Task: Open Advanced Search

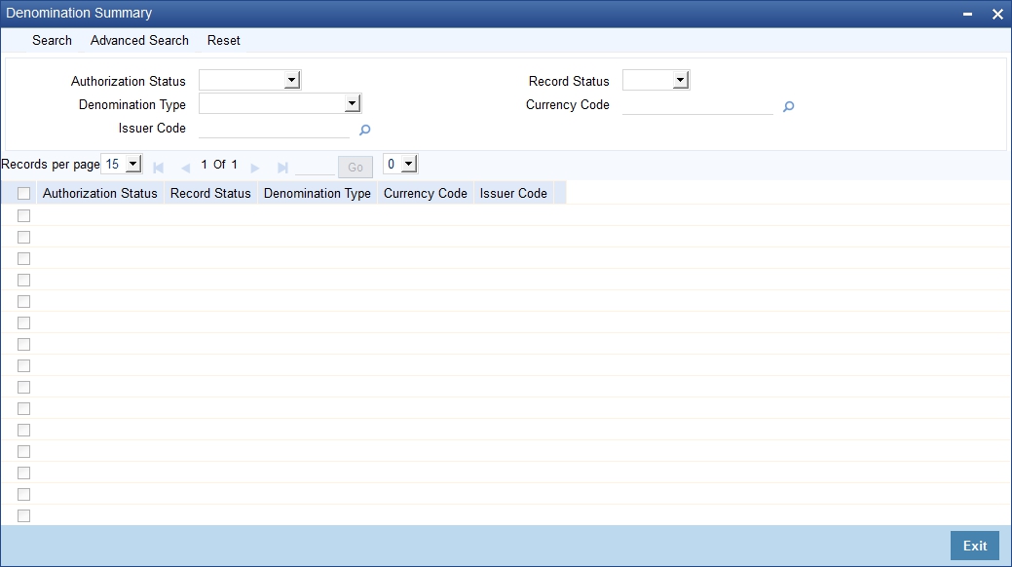Action: tap(139, 40)
